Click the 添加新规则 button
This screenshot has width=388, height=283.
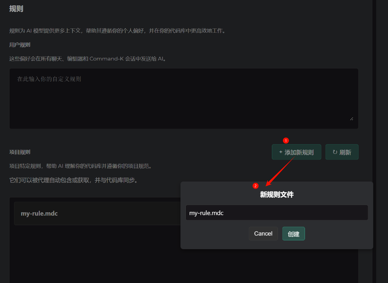297,152
